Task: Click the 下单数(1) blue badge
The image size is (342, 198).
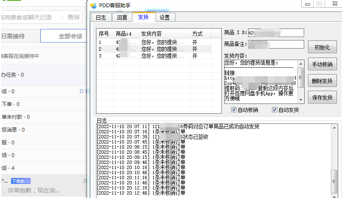Action: [x=21, y=181]
